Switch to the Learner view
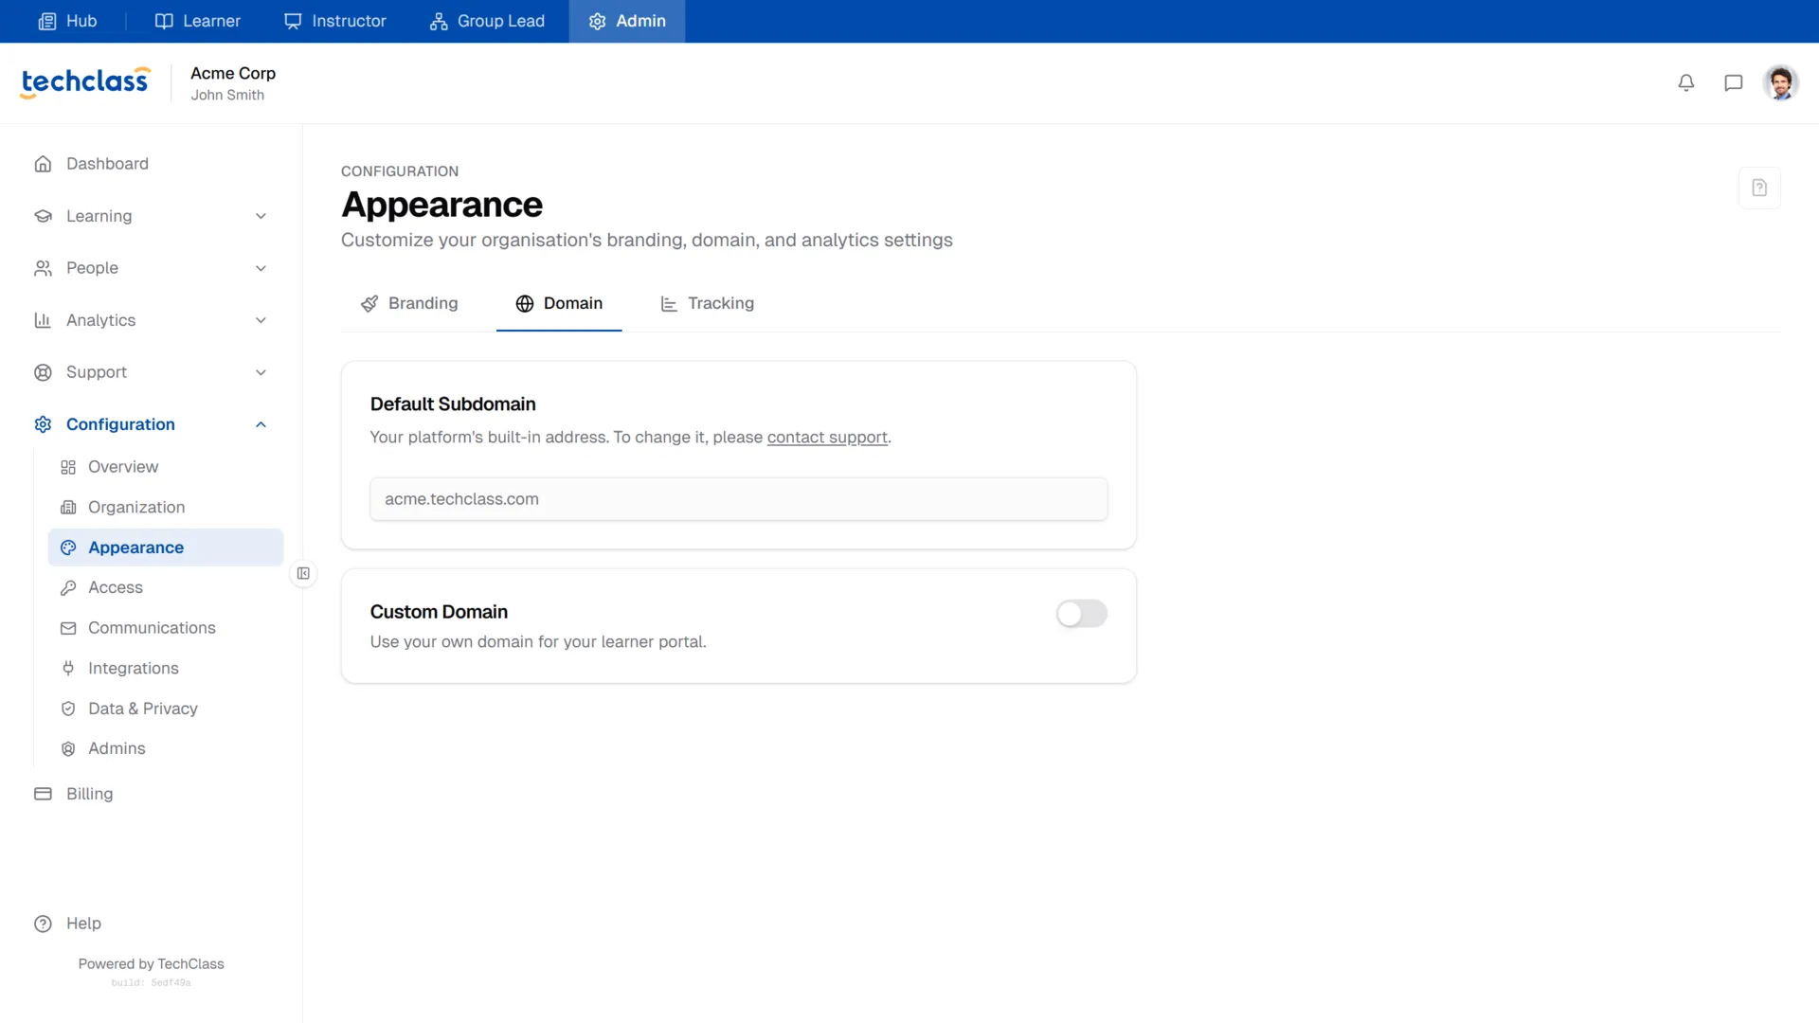The image size is (1819, 1023). (197, 21)
